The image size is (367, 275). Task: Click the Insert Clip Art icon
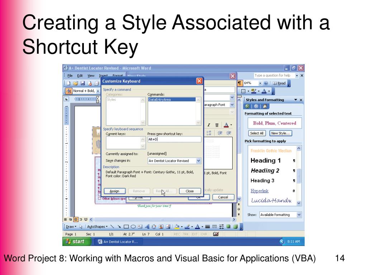point(161,227)
